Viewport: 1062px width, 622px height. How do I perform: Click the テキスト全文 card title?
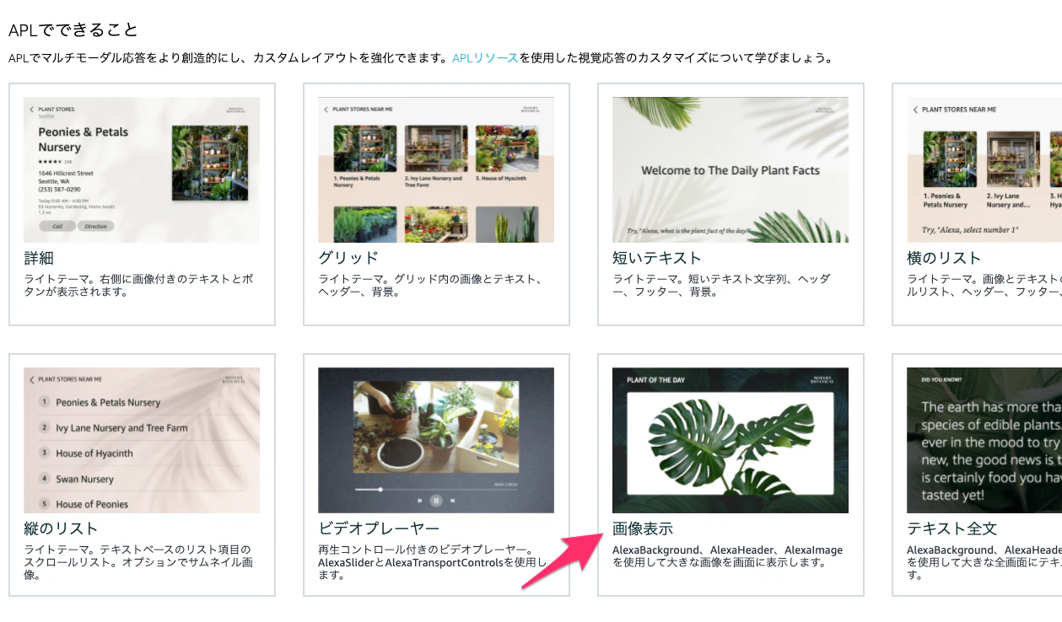952,528
